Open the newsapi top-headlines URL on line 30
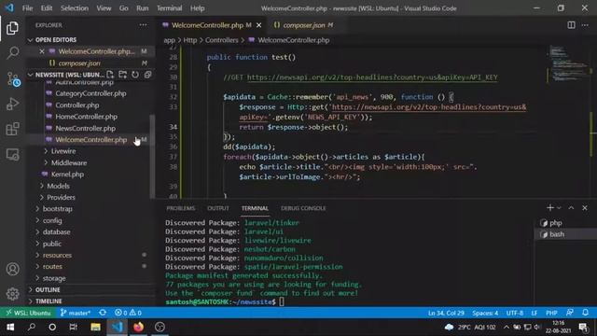The height and width of the screenshot is (336, 597). [372, 77]
